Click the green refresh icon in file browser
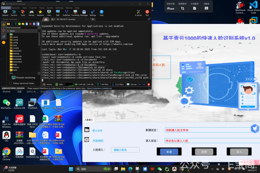Image resolution: width=260 pixels, height=173 pixels. point(19,24)
